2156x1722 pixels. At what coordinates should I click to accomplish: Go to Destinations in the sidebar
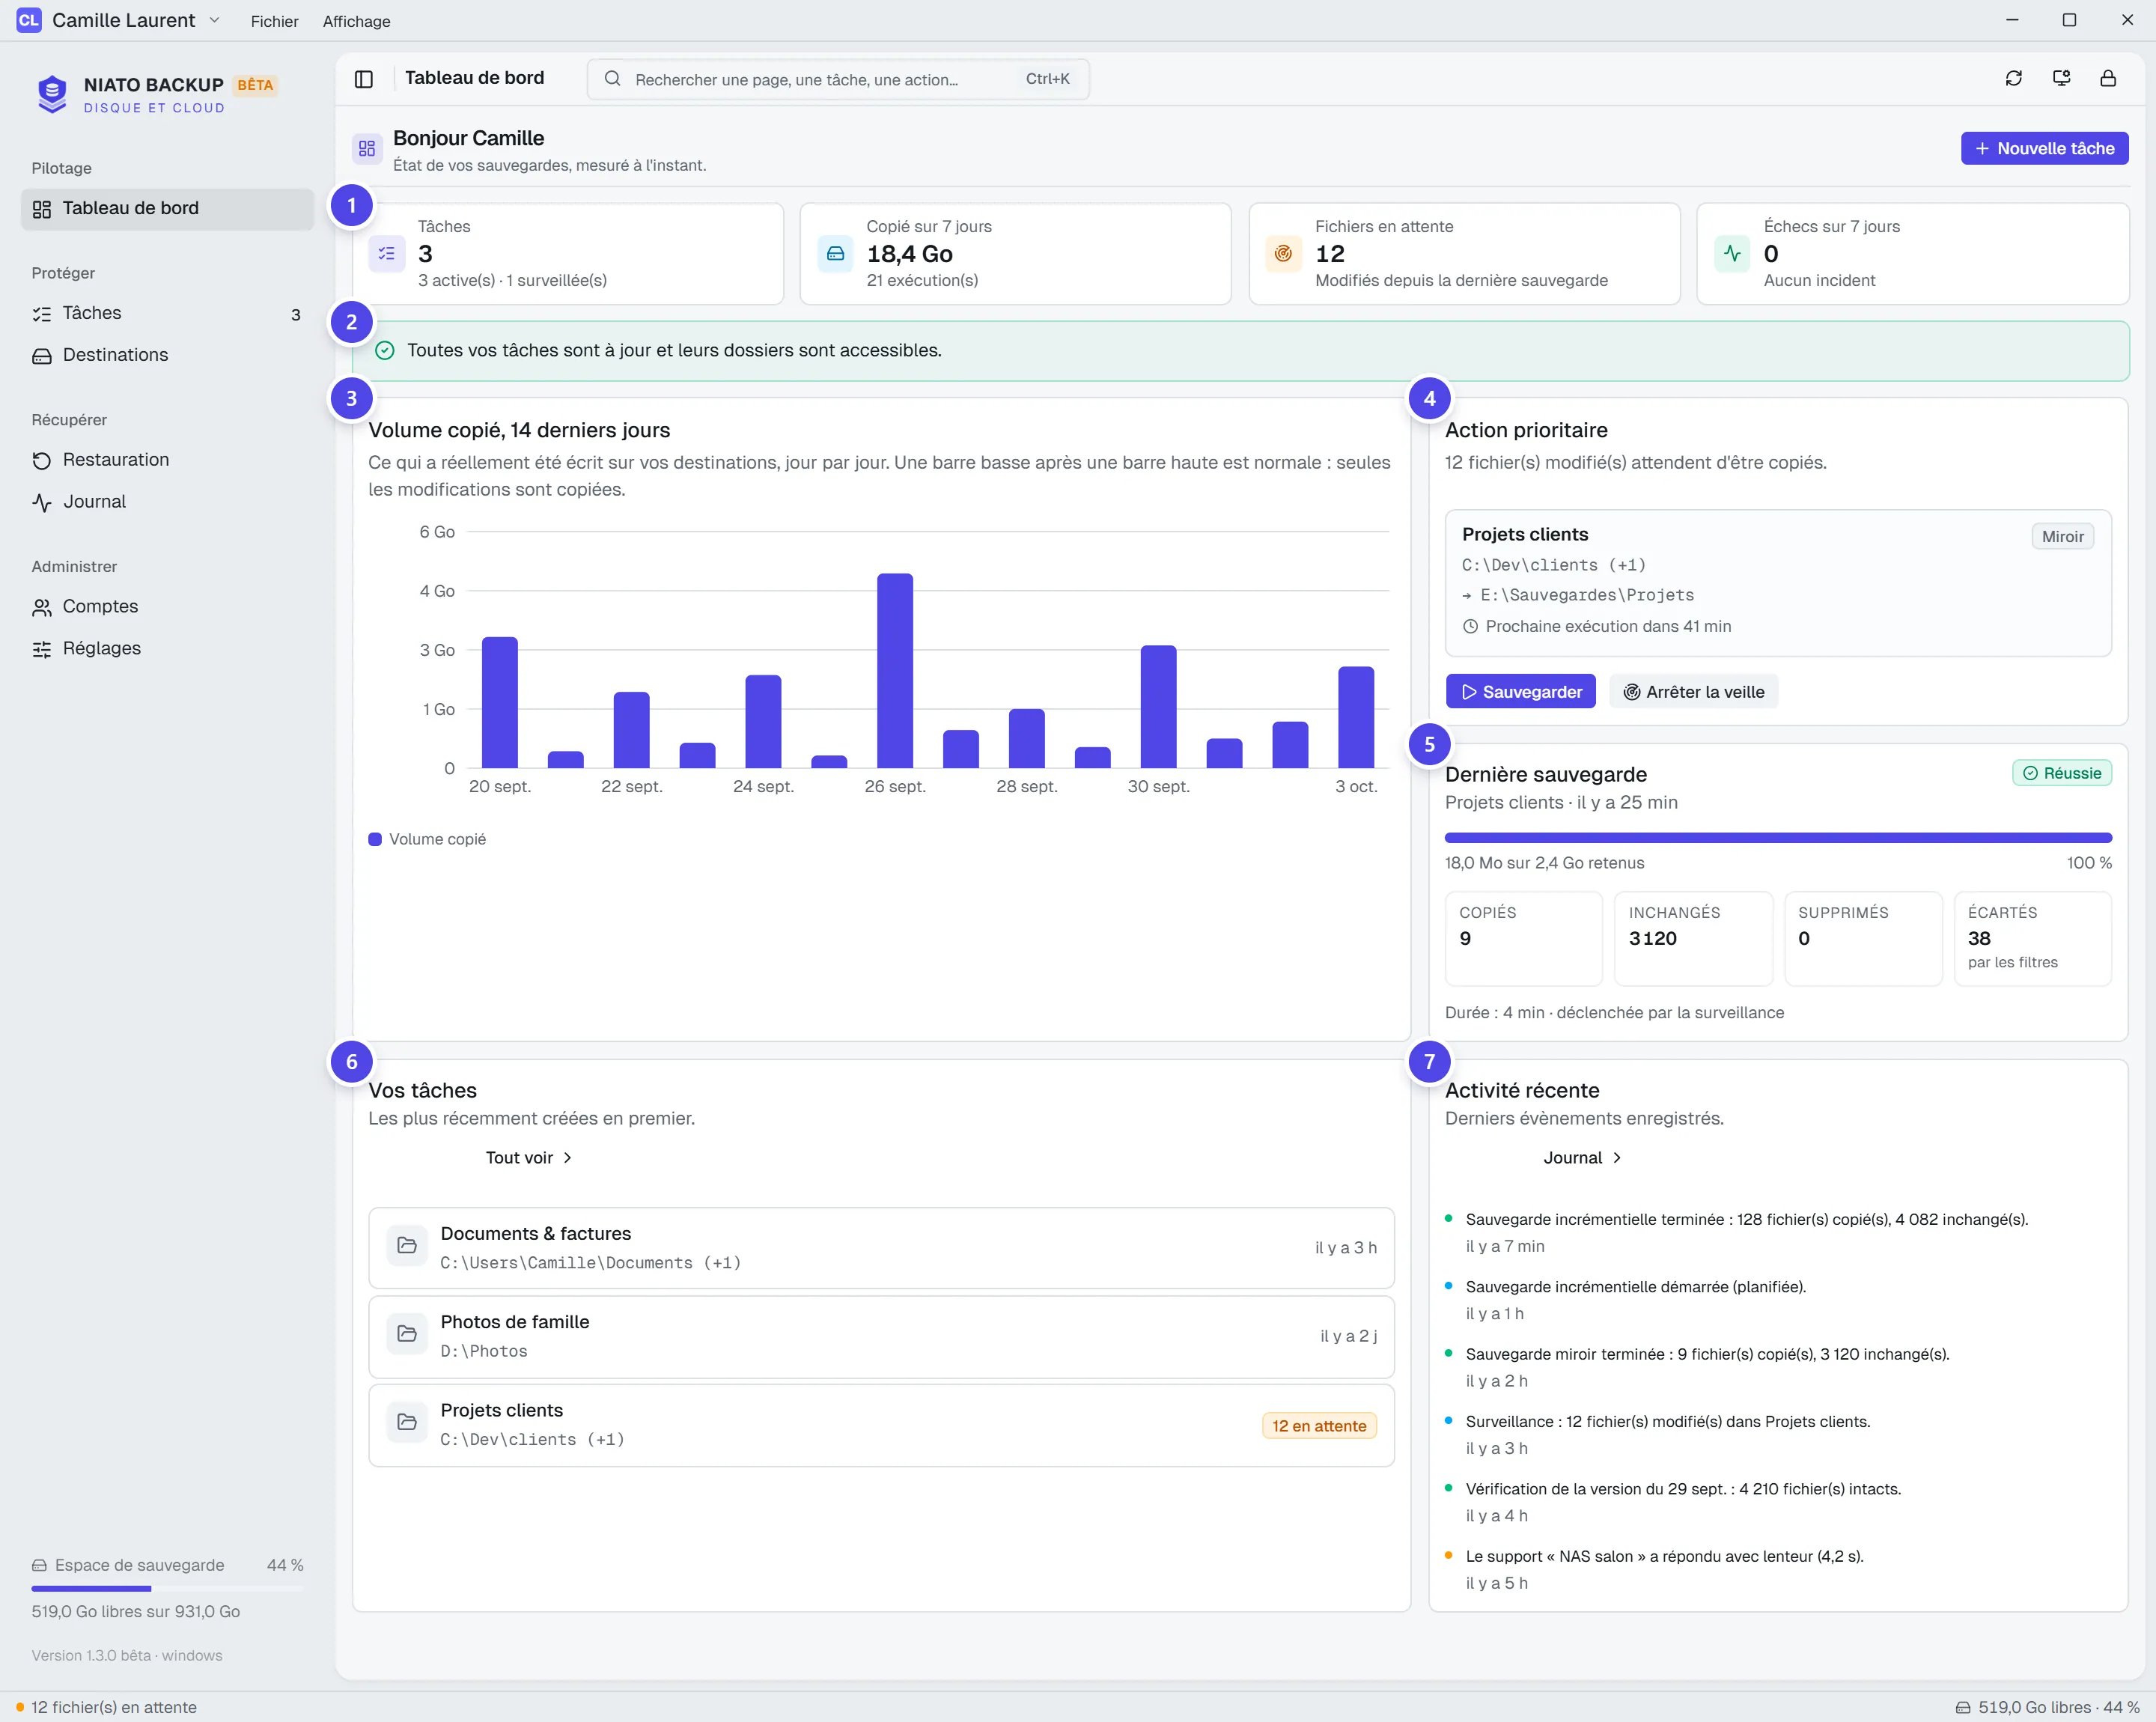pyautogui.click(x=167, y=356)
